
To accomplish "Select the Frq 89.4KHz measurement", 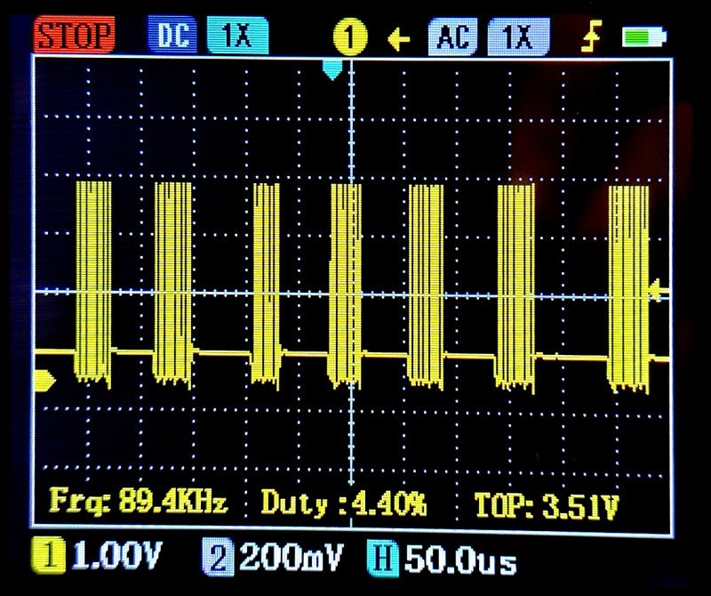I will tap(138, 503).
